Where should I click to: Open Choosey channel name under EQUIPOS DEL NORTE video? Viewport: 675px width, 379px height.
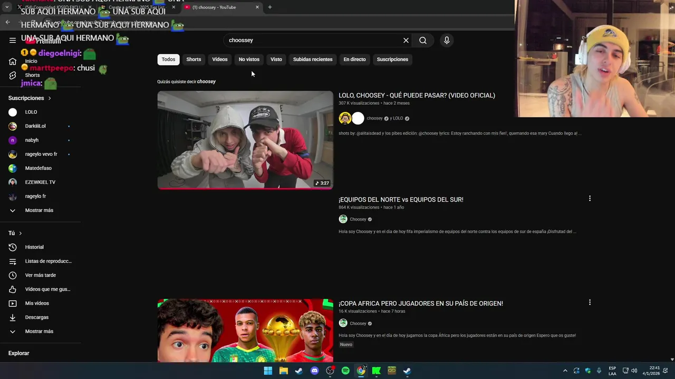[x=358, y=219]
